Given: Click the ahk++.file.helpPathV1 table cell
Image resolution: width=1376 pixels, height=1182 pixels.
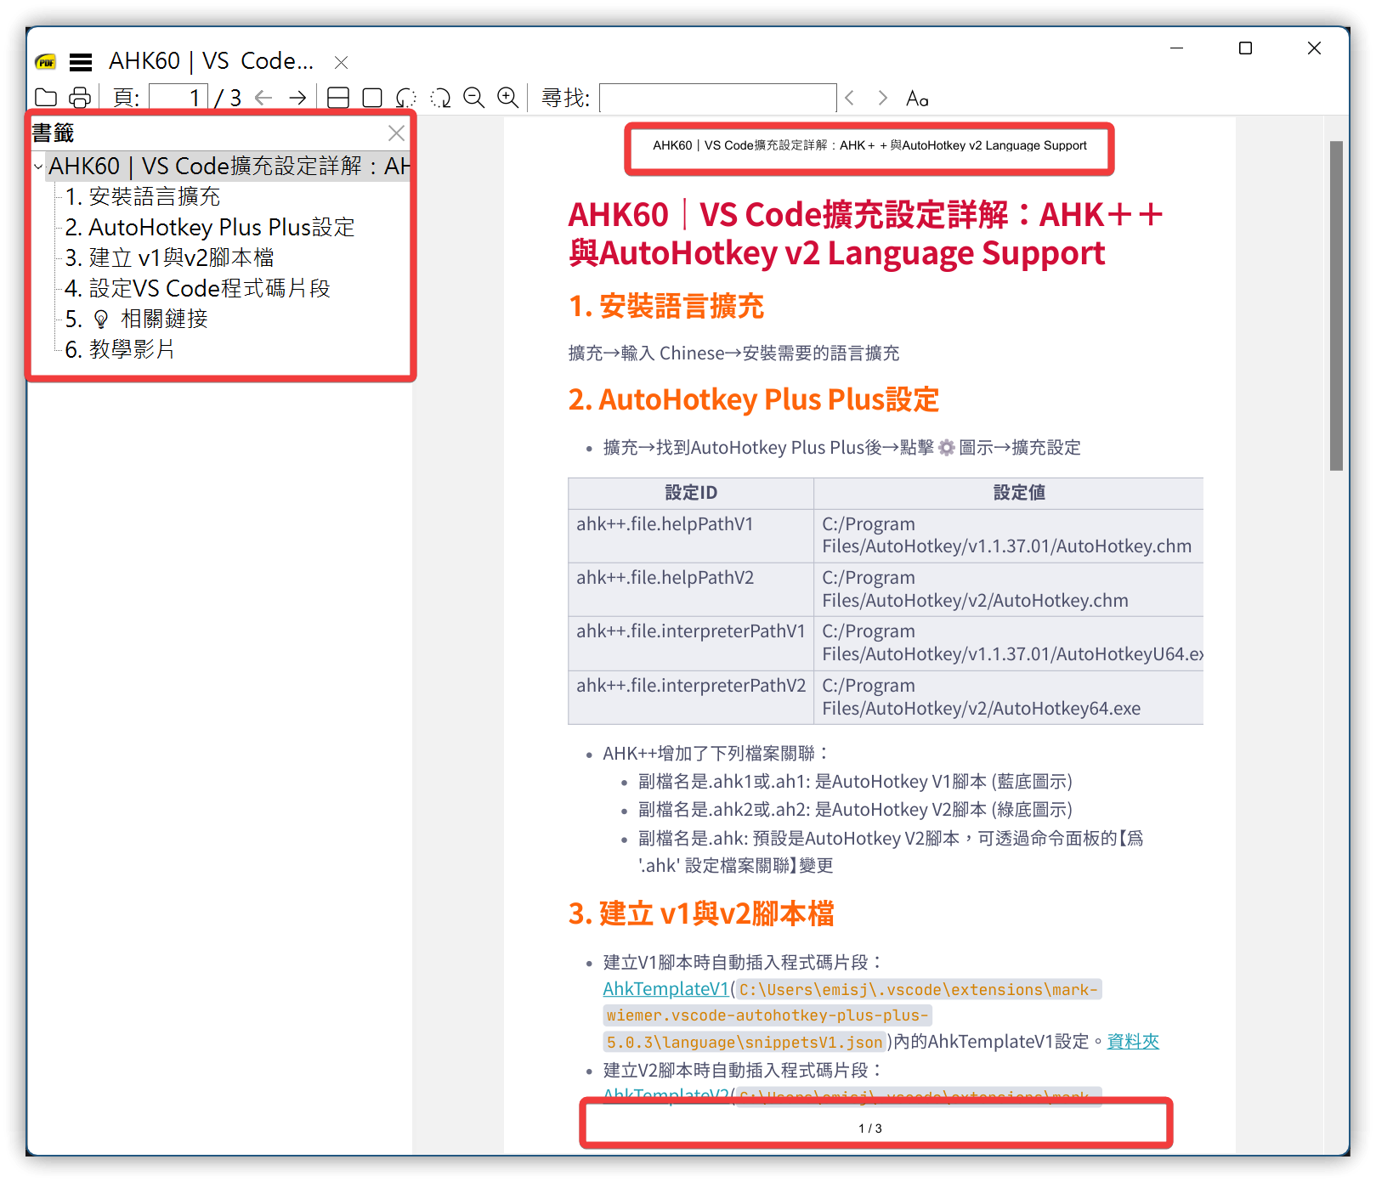Looking at the screenshot, I should tap(691, 535).
